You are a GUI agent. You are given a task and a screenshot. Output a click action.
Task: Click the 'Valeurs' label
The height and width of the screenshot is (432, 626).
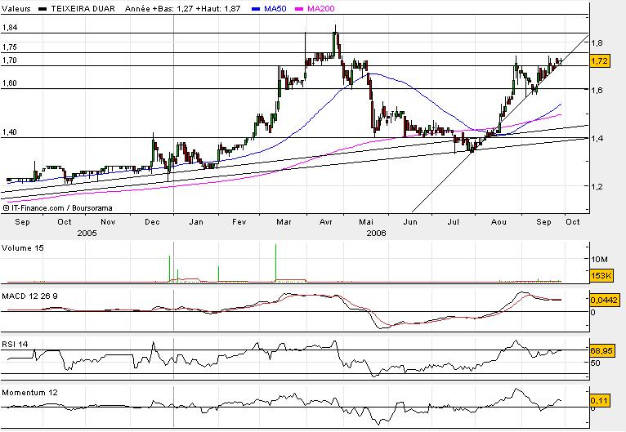coord(16,8)
